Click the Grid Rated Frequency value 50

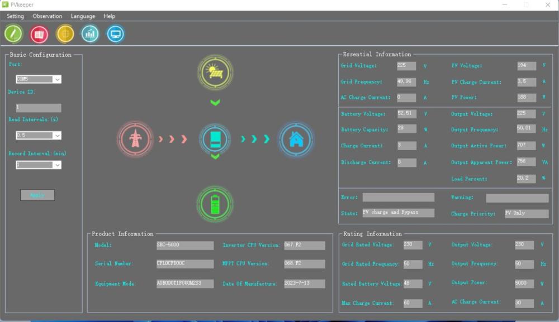(x=413, y=265)
